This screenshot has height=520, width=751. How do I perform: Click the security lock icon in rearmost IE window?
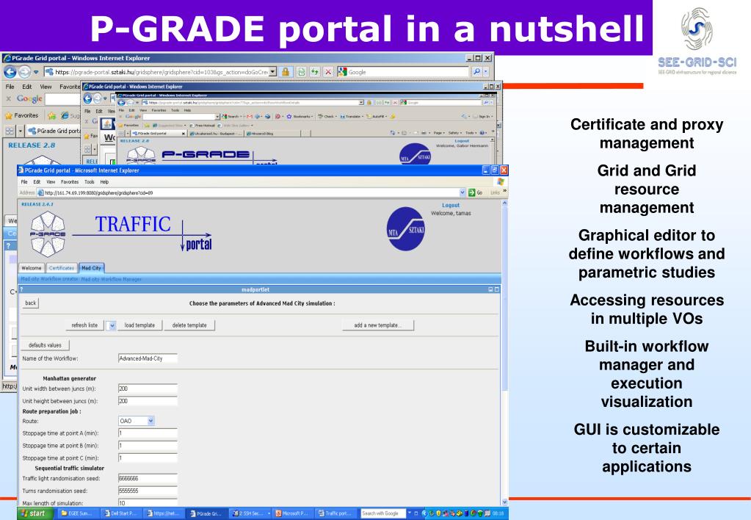[286, 72]
